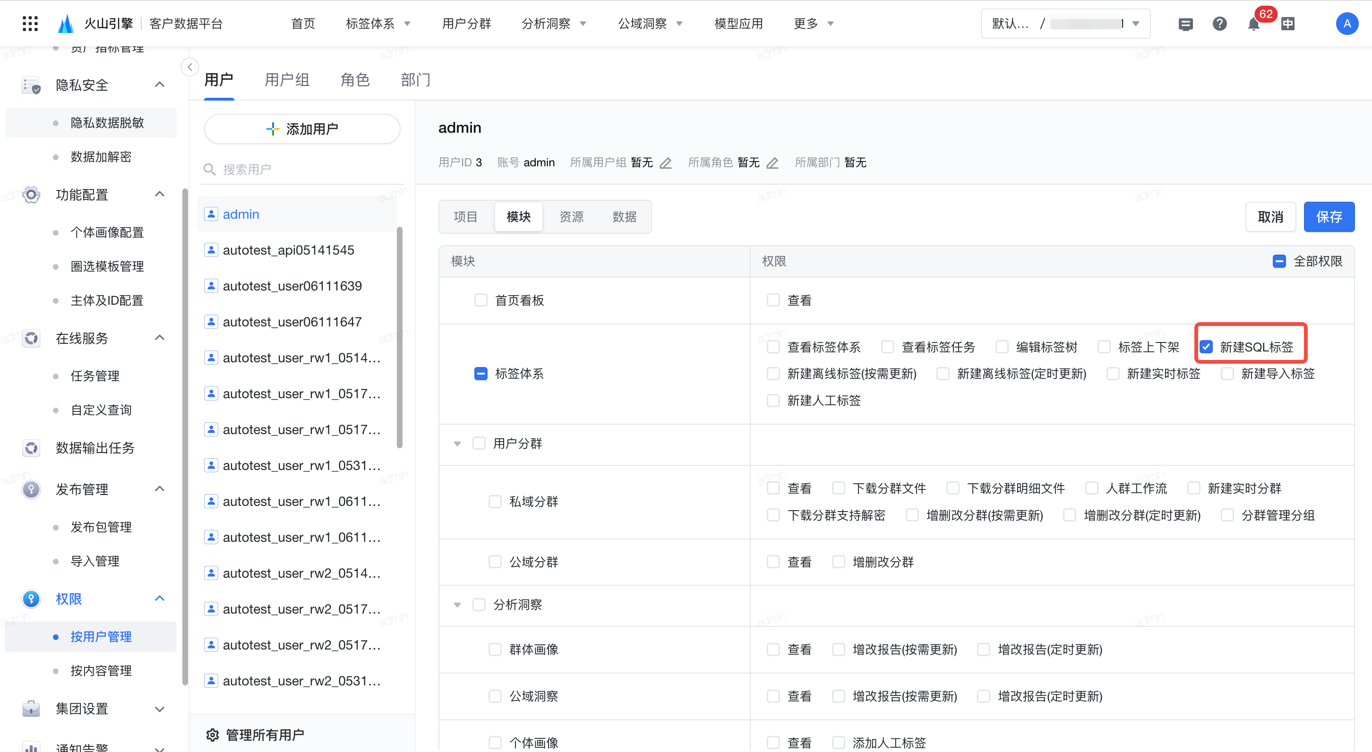This screenshot has width=1372, height=752.
Task: Click the user icon beside admin
Action: point(211,214)
